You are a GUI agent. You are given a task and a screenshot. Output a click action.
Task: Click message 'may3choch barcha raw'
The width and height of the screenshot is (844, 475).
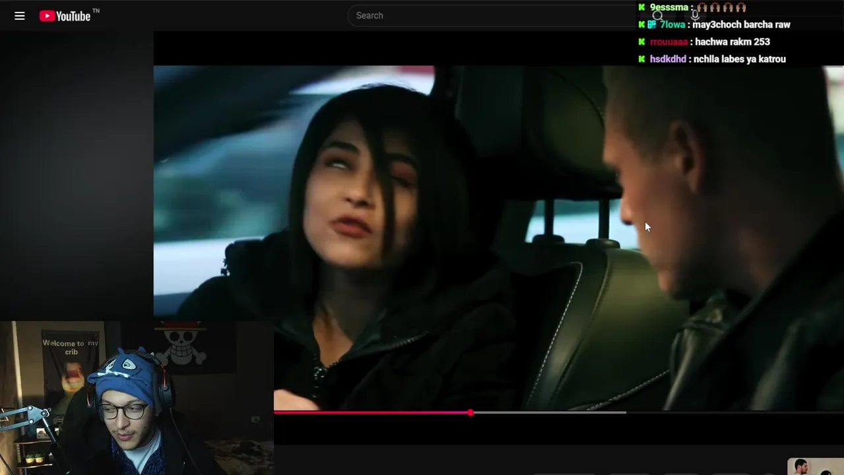coord(741,24)
